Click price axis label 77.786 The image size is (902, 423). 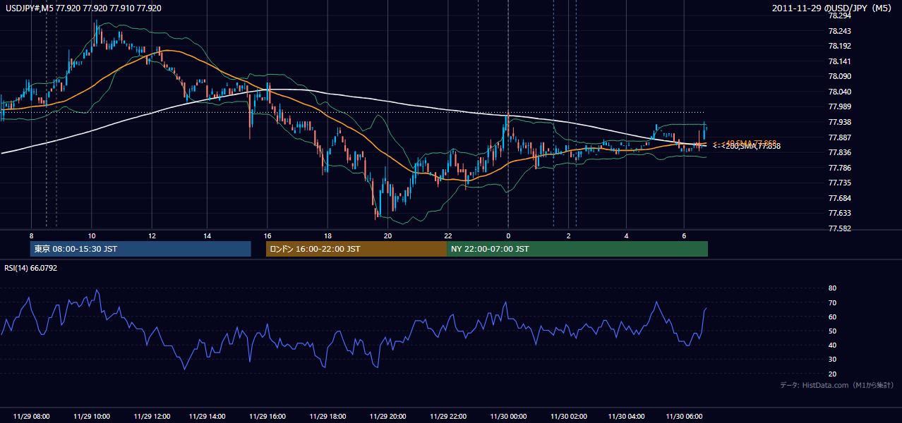[840, 168]
